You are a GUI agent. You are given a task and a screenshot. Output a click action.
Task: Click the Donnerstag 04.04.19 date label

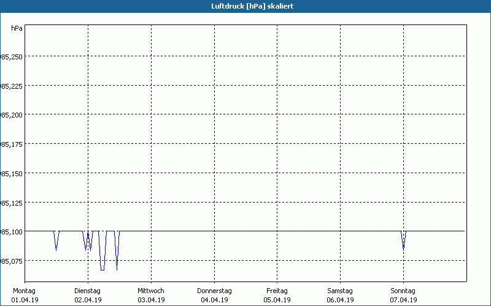[214, 295]
